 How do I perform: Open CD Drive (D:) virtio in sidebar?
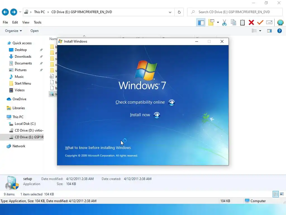pyautogui.click(x=29, y=130)
